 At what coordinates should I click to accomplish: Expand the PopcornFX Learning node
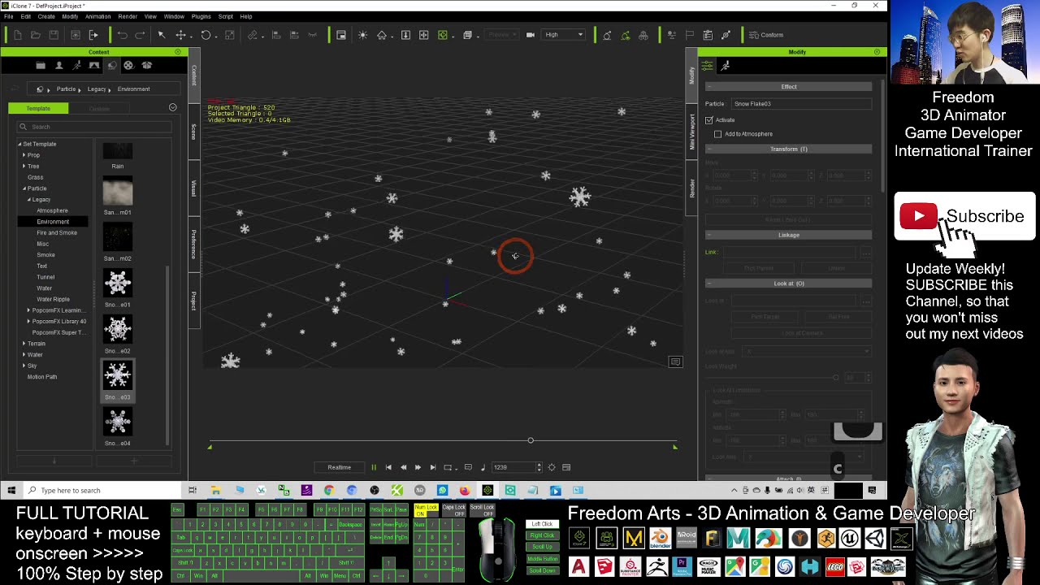pos(28,310)
